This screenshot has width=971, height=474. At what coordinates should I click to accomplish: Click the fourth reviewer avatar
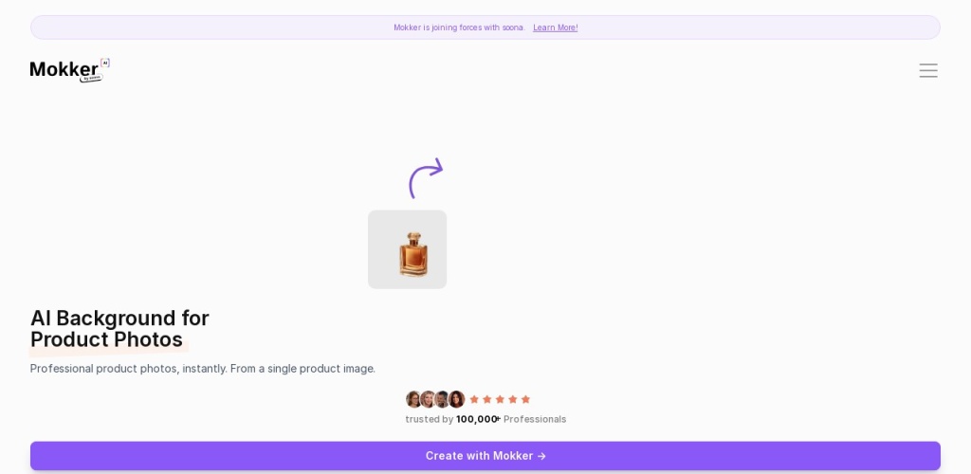(456, 399)
